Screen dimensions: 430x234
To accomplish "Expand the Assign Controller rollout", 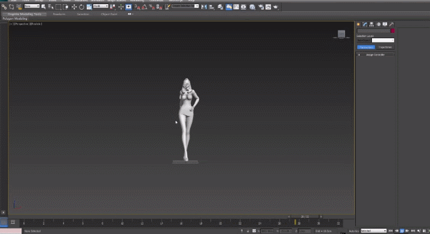I will [376, 55].
